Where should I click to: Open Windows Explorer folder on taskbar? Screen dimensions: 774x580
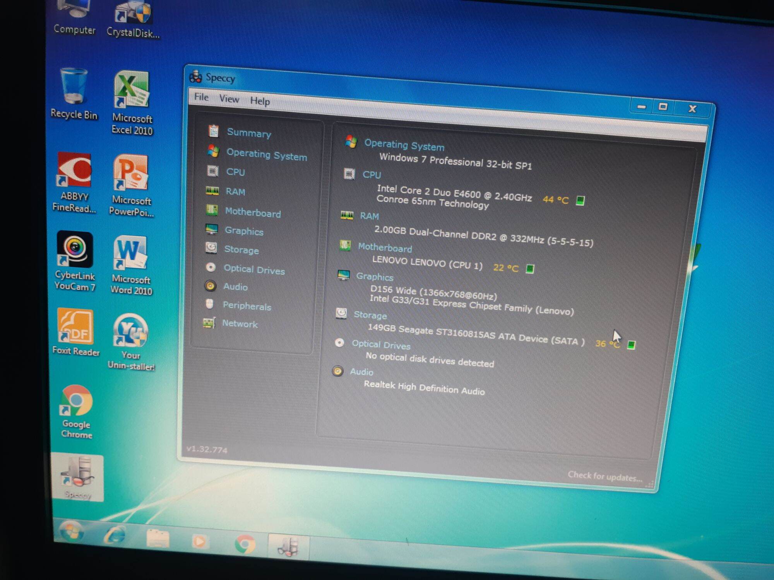[158, 538]
